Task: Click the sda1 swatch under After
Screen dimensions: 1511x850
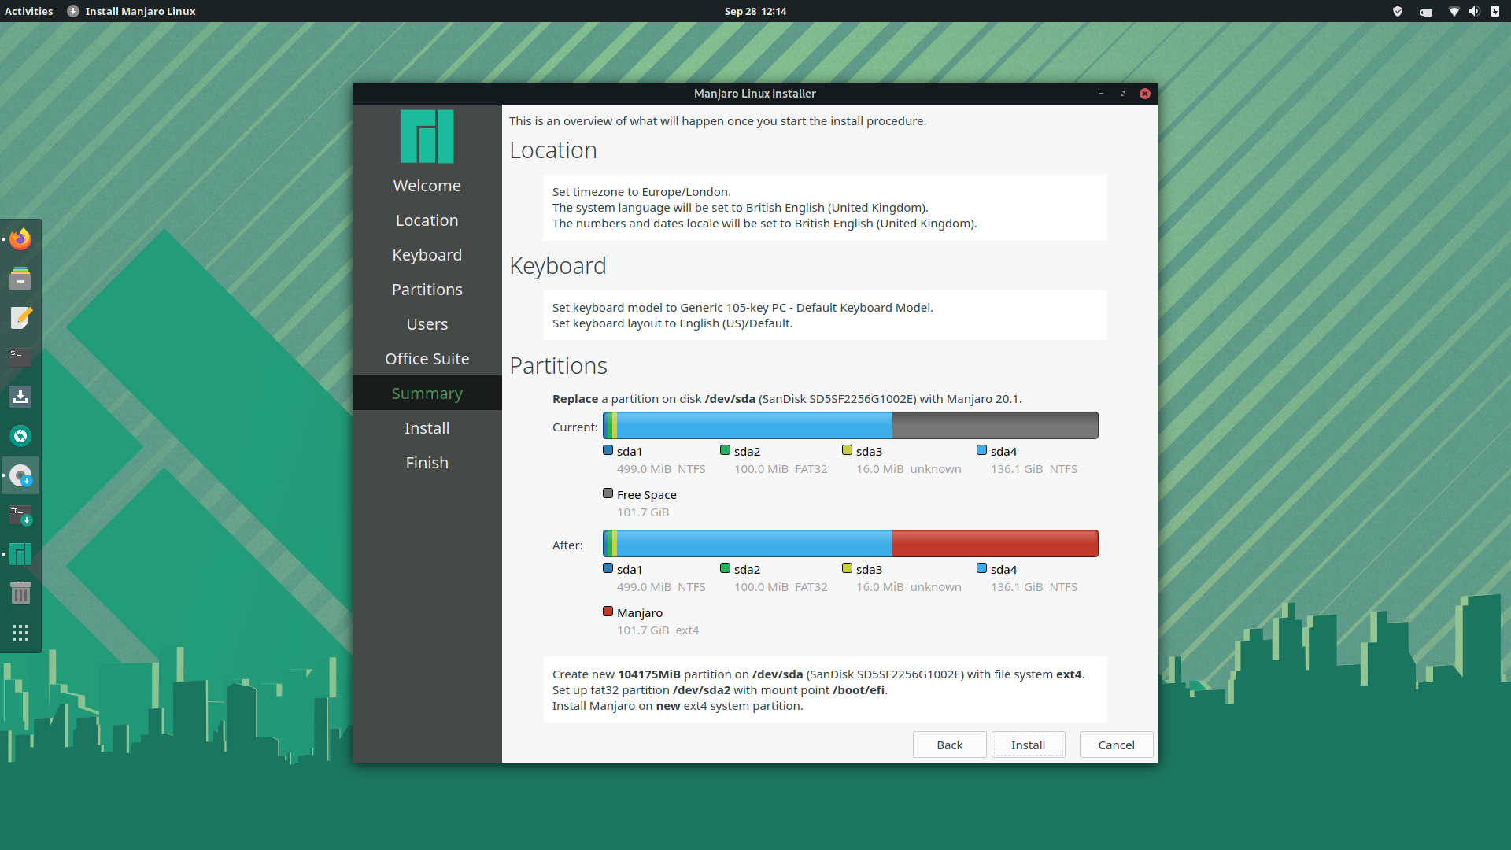Action: point(608,568)
